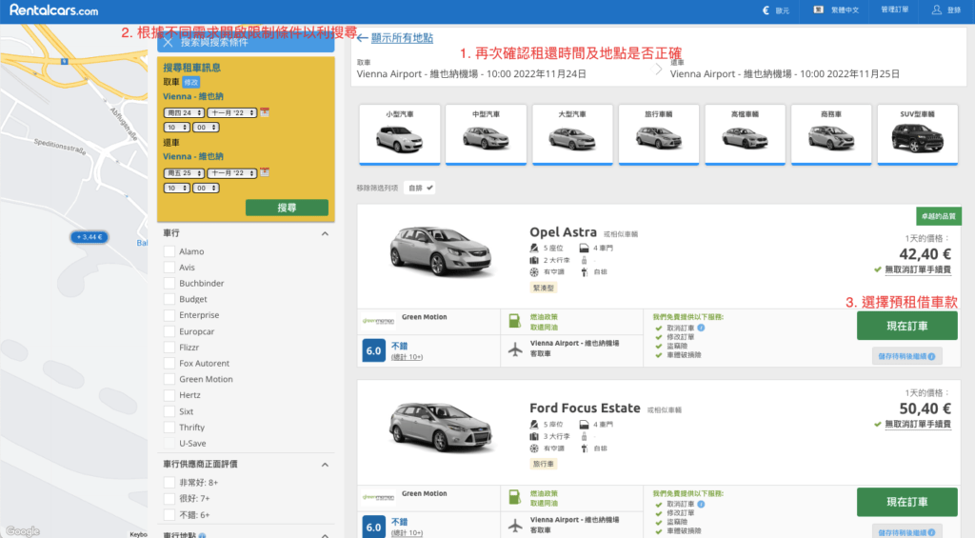The width and height of the screenshot is (975, 538).
Task: Click the Ford Focus Estate car image
Action: (x=441, y=427)
